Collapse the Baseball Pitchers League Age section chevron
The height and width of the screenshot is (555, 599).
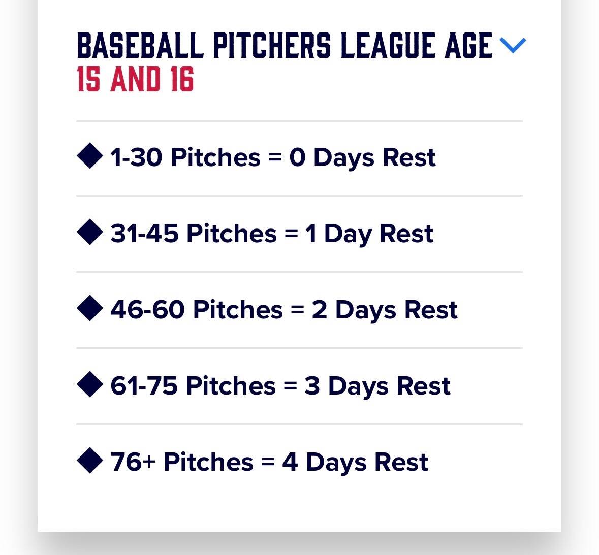pos(513,45)
